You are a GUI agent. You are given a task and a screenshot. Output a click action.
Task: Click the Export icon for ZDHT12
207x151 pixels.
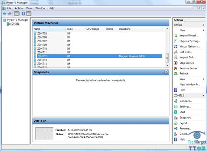pyautogui.click(x=176, y=123)
